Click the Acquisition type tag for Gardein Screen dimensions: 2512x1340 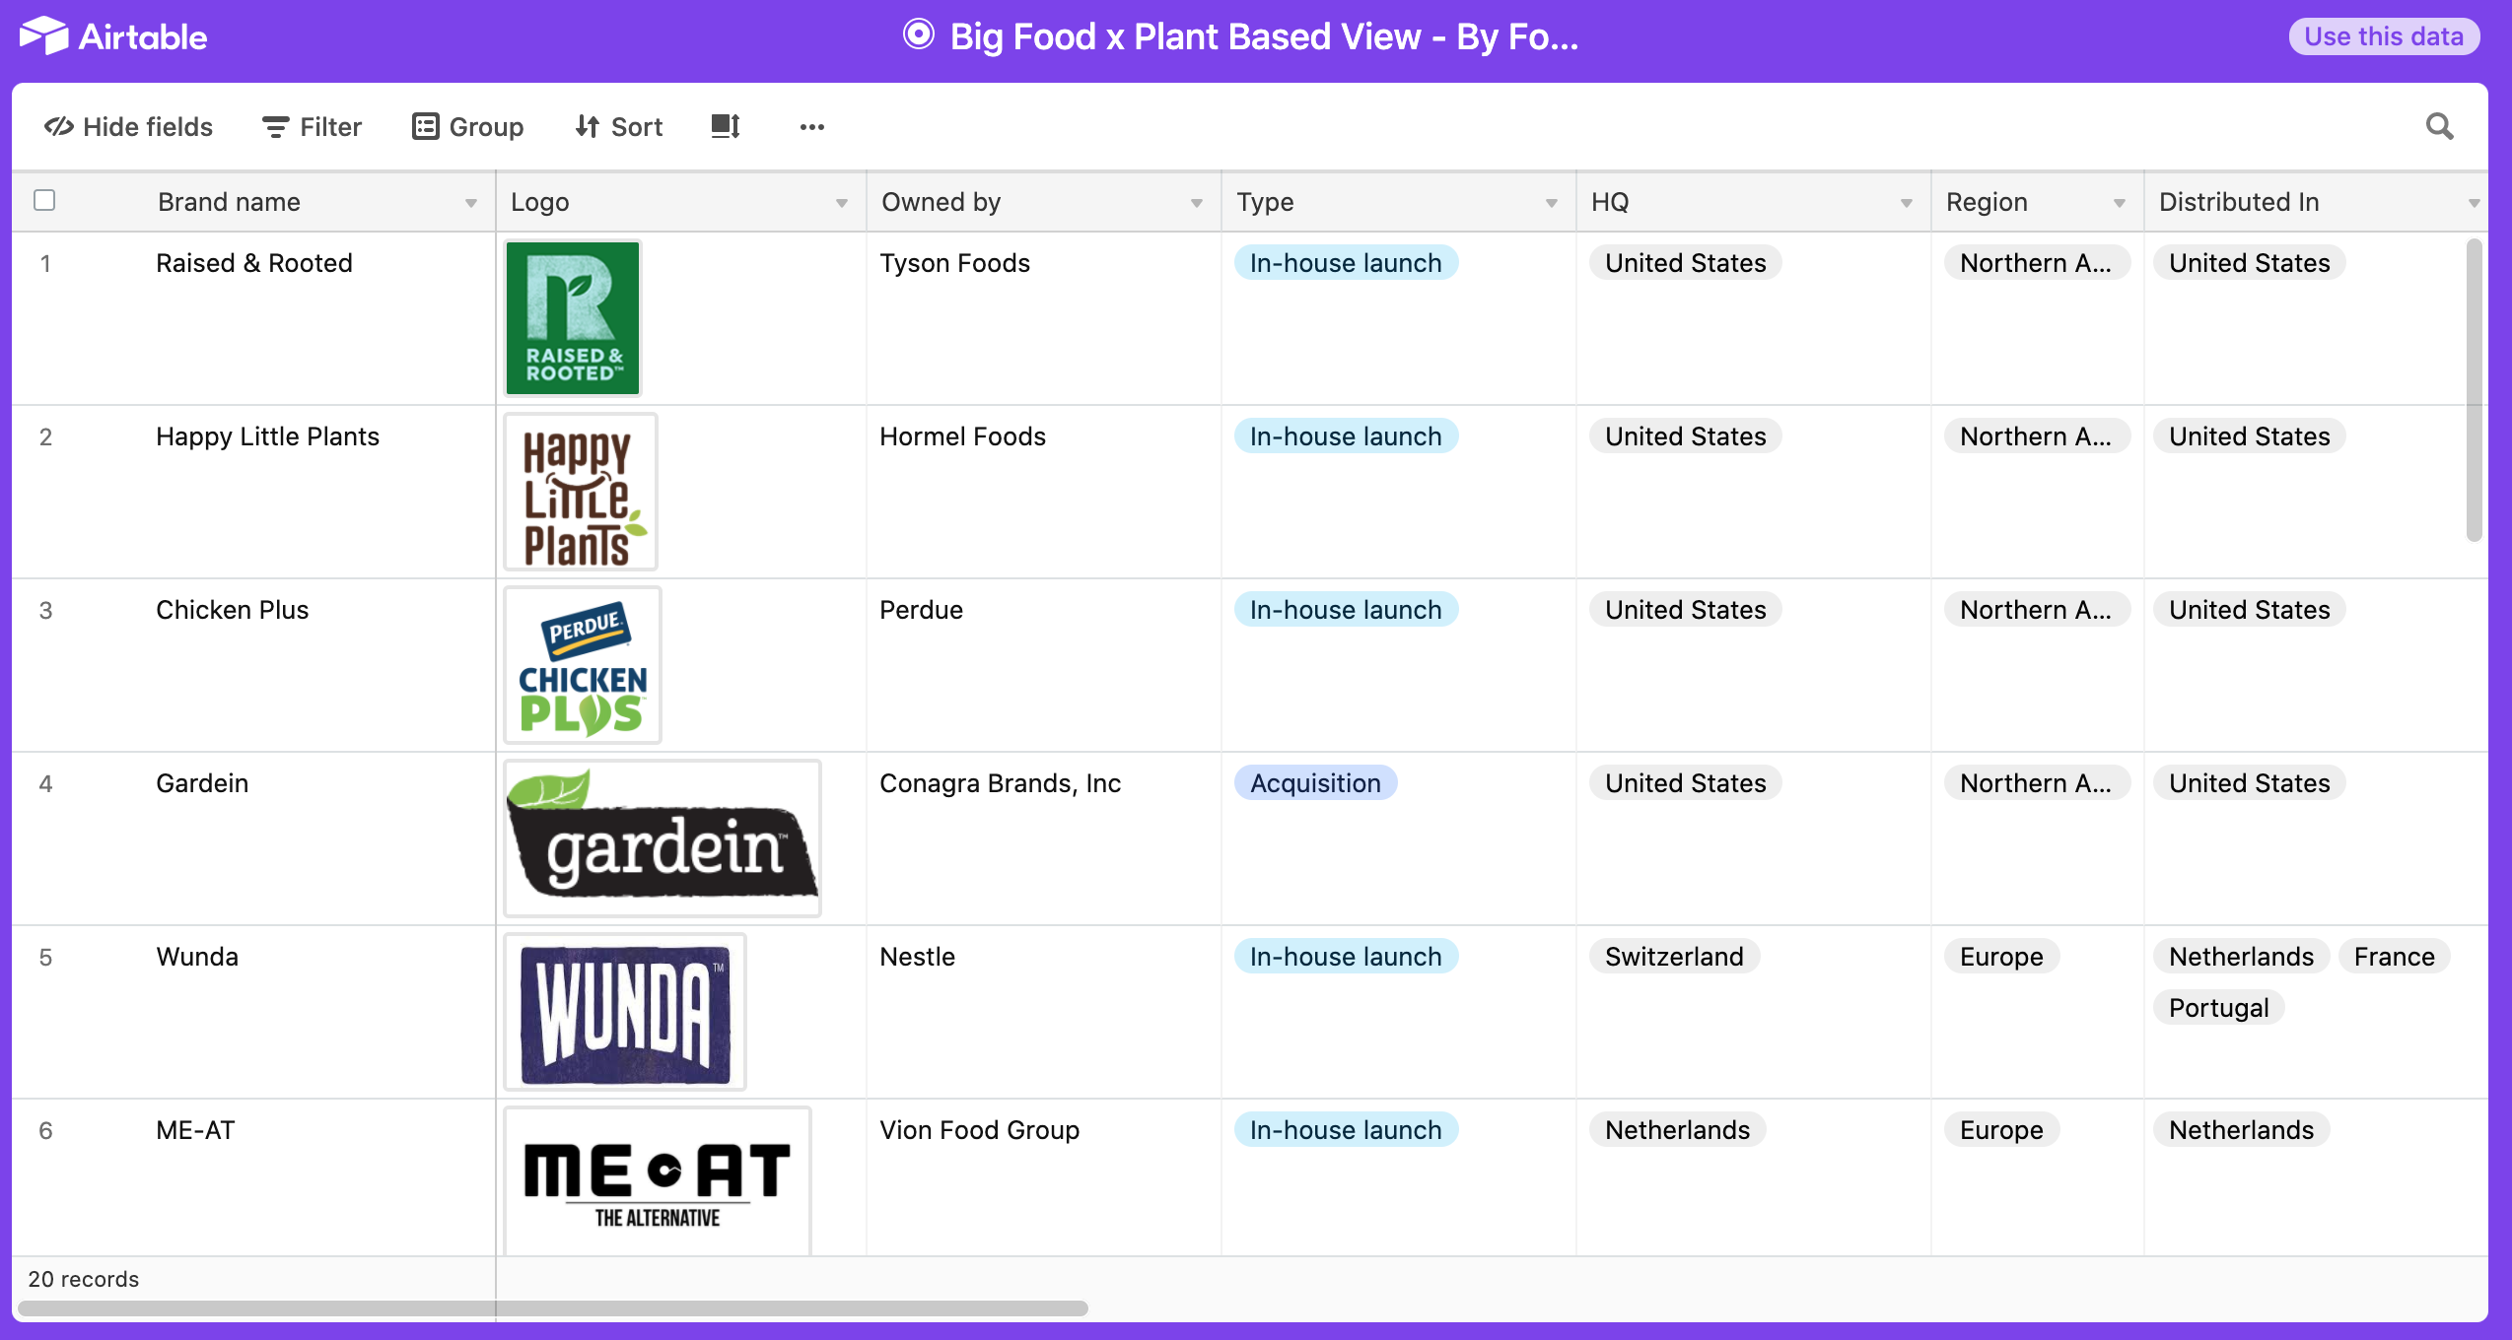pyautogui.click(x=1315, y=783)
